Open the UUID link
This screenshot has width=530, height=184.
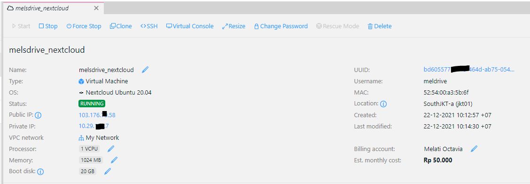click(x=469, y=70)
